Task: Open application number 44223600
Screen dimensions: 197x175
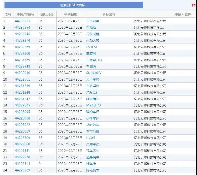Action: click(23, 144)
